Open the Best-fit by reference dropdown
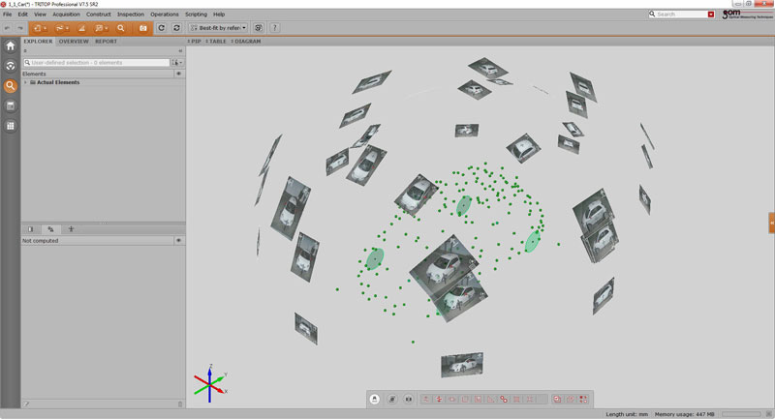This screenshot has height=419, width=775. point(219,28)
